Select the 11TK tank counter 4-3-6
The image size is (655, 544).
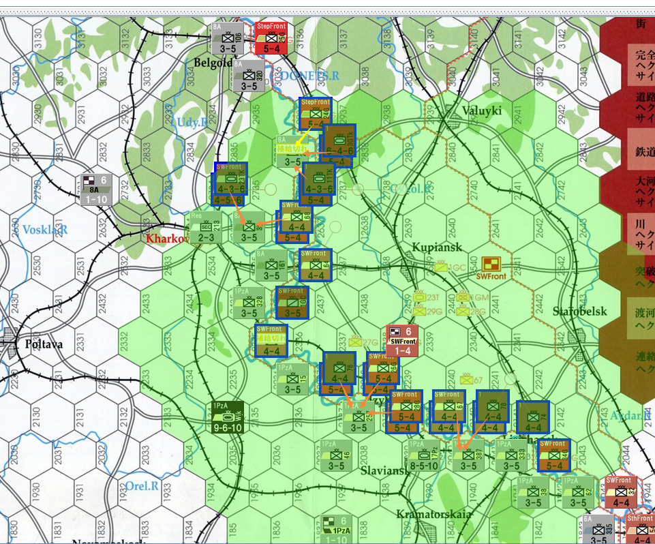pyautogui.click(x=319, y=179)
